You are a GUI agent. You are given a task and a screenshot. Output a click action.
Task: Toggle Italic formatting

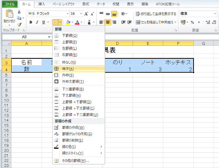click(37, 22)
